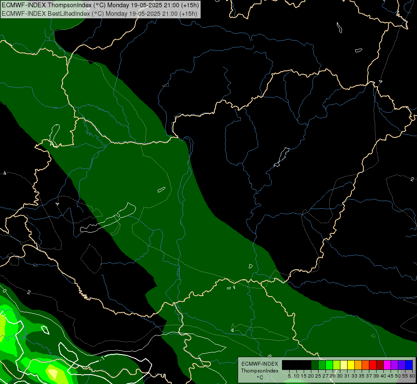Click the dark green 20–25 legend swatch
Viewport: 417px width, 384px height.
pyautogui.click(x=315, y=365)
